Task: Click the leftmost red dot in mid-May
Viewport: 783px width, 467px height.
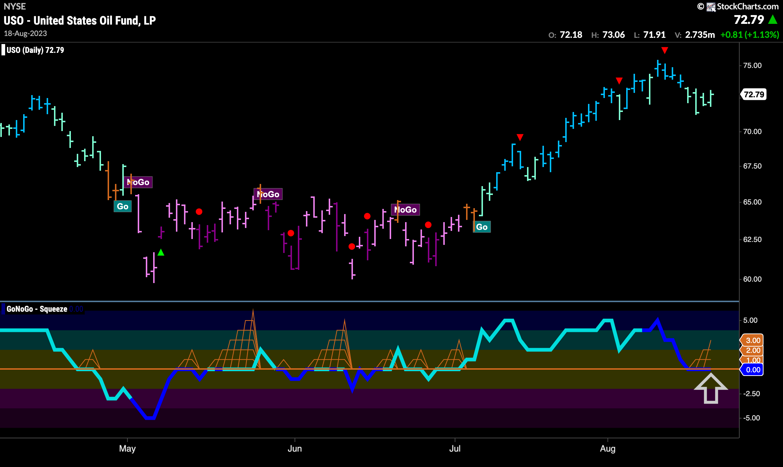Action: coord(199,211)
